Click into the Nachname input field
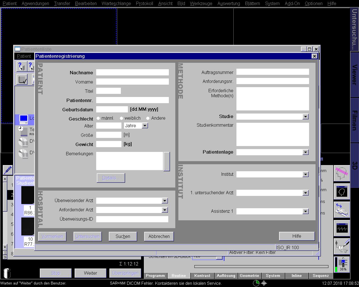 (132, 73)
